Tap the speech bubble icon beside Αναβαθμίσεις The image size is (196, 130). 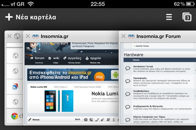[x=128, y=94]
